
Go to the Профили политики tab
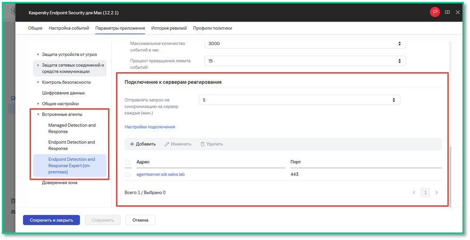213,28
